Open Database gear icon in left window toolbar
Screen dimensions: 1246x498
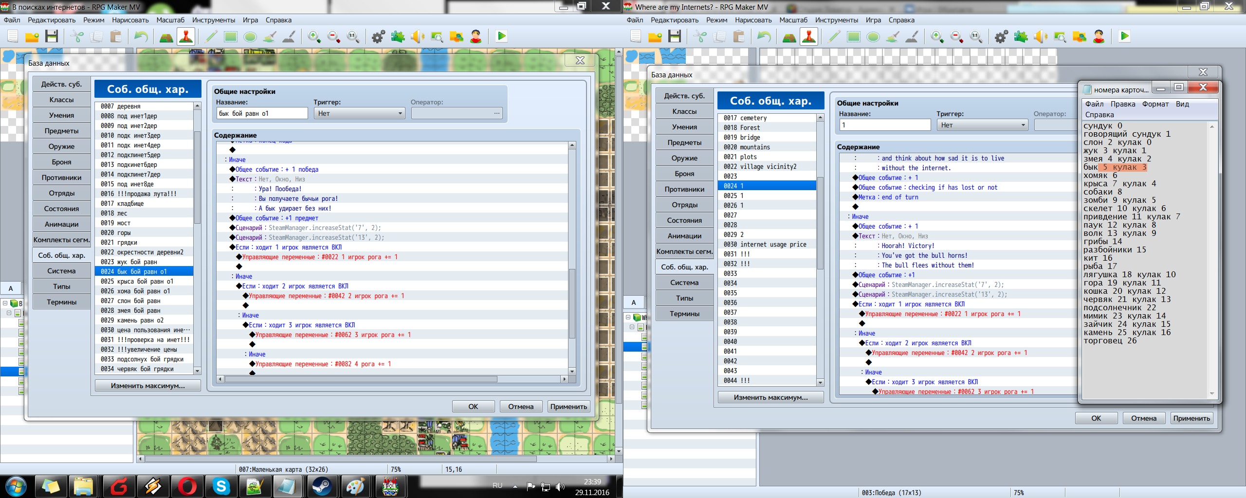click(378, 36)
